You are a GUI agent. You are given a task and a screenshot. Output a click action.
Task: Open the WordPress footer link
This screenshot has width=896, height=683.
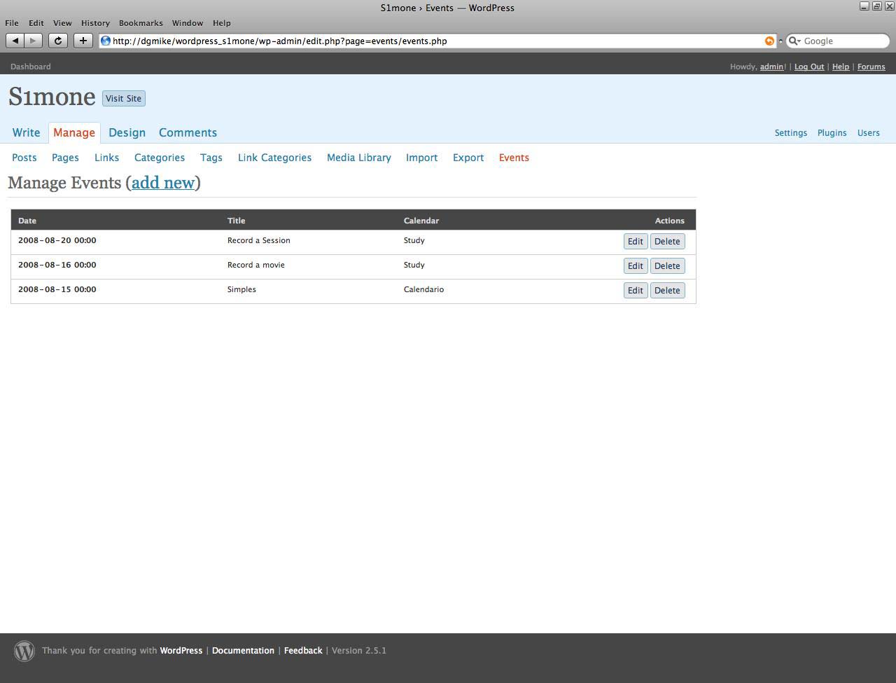[x=181, y=651]
